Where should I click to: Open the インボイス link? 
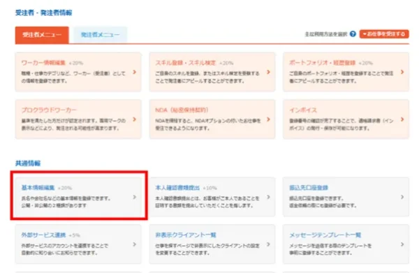pyautogui.click(x=303, y=110)
